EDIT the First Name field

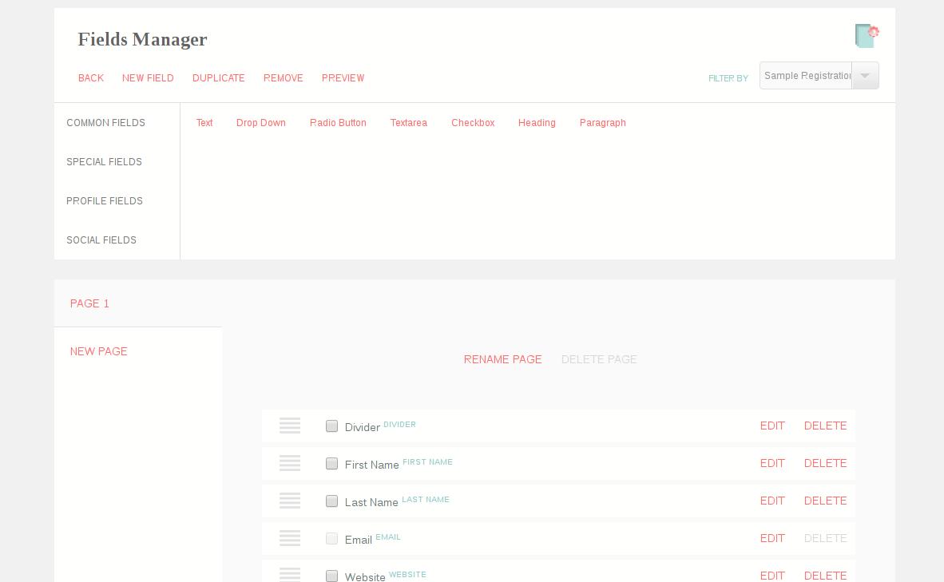(772, 463)
